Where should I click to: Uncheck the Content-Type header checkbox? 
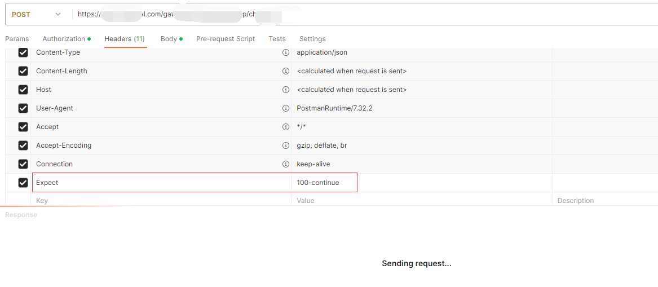click(x=23, y=52)
